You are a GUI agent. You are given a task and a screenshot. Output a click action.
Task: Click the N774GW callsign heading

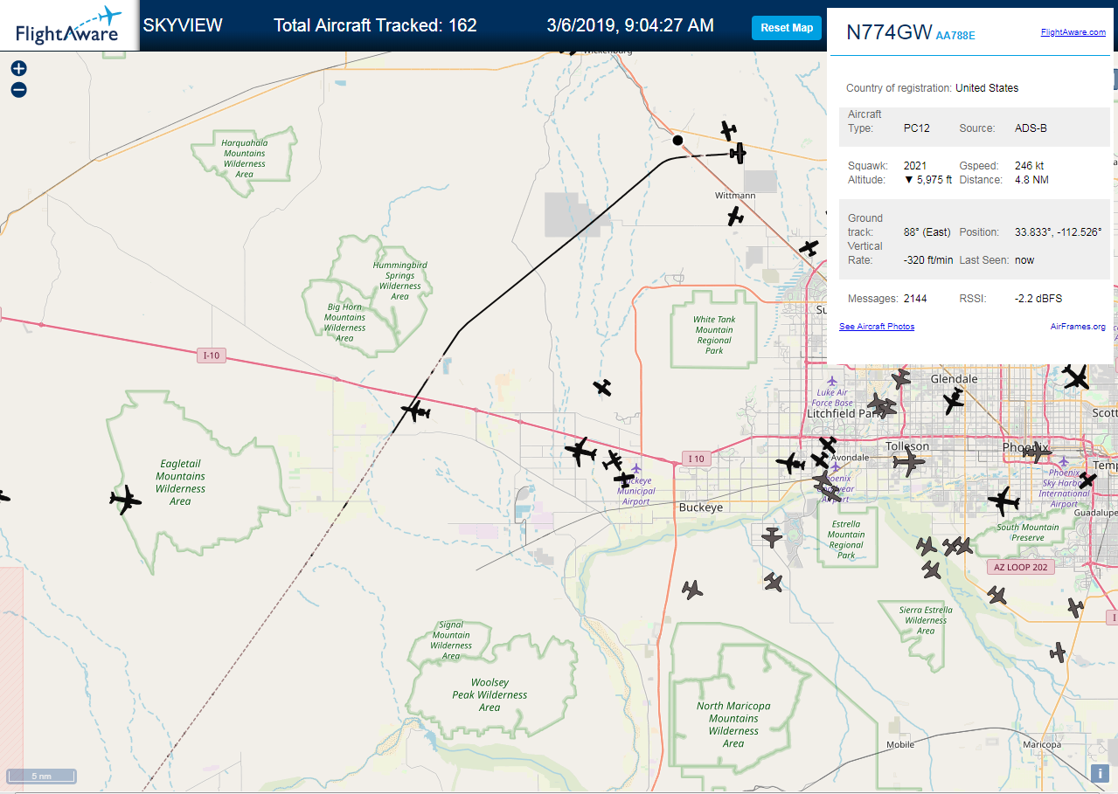click(x=889, y=32)
